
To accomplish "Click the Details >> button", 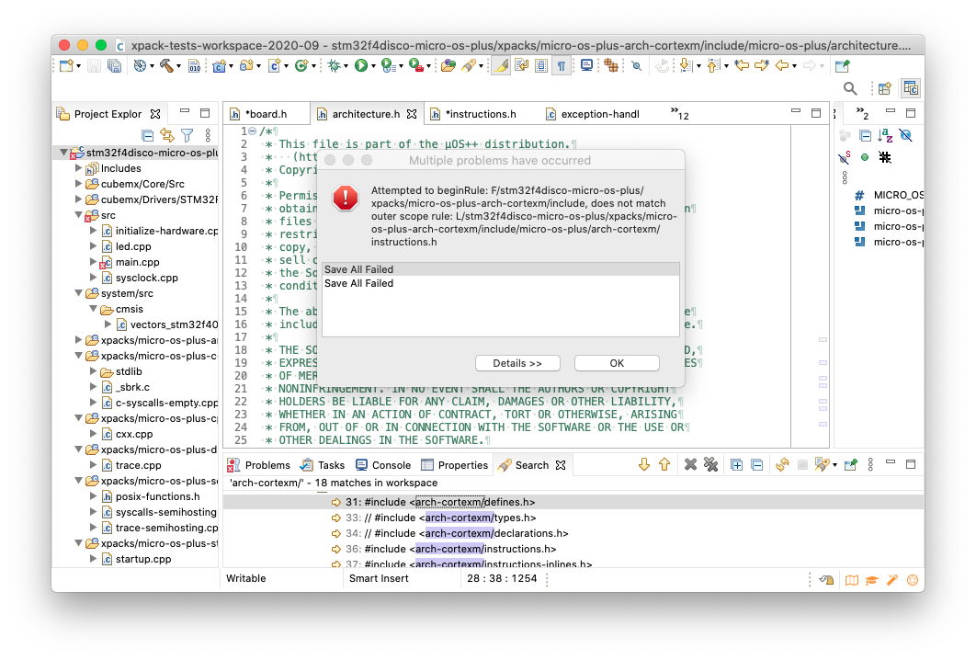I will click(517, 363).
